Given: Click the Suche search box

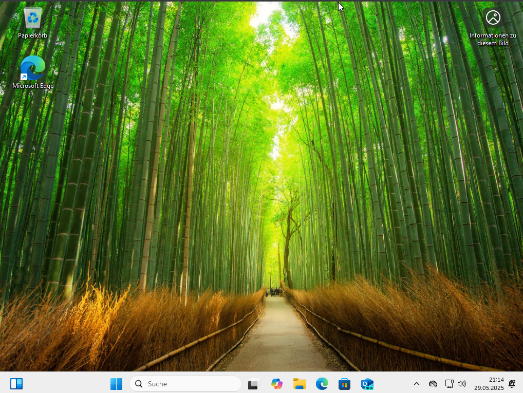Looking at the screenshot, I should [x=191, y=384].
